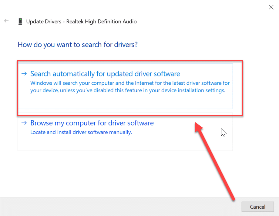Select Browse my computer for driver software
Viewport: 279px width, 216px height.
point(92,123)
